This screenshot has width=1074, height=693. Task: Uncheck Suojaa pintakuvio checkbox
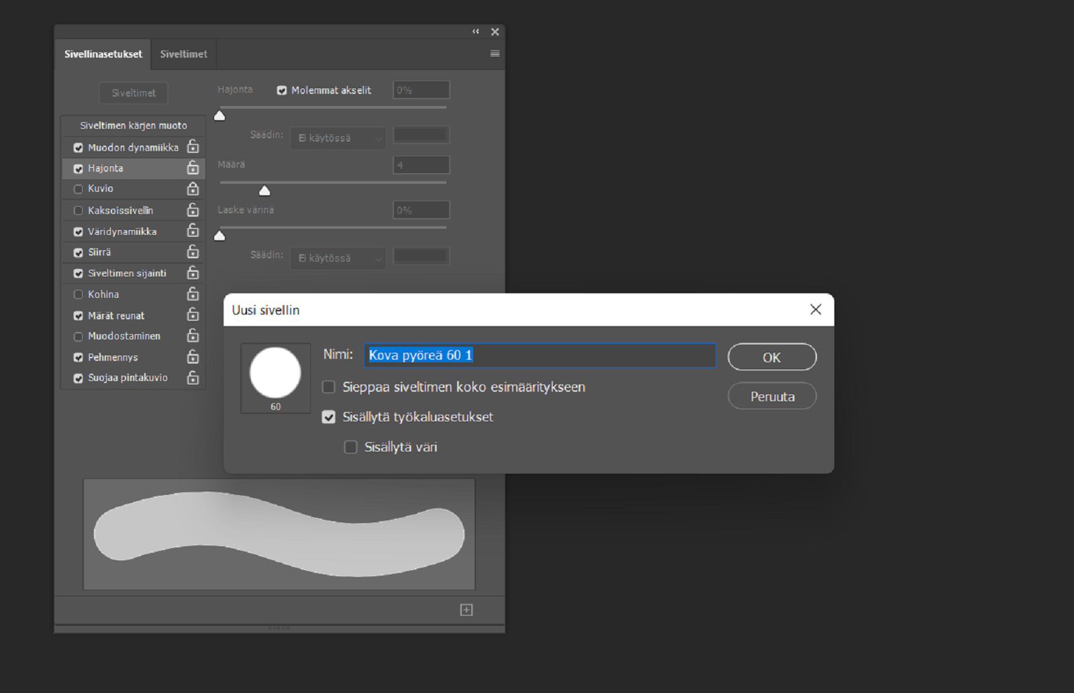[x=79, y=378]
